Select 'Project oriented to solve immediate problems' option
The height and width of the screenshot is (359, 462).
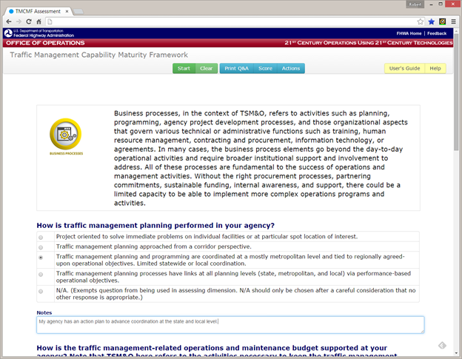click(x=41, y=237)
